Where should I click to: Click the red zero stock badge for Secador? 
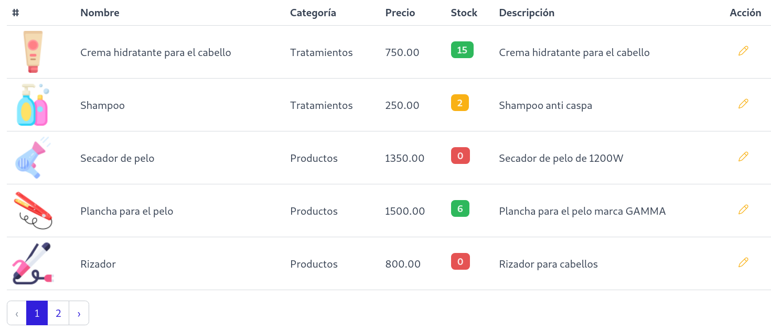click(460, 156)
